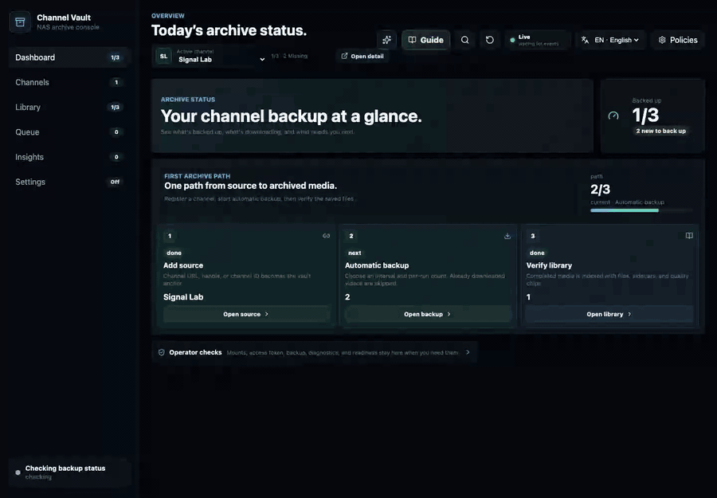
Task: Click the 2/3 path count text
Action: [x=601, y=190]
